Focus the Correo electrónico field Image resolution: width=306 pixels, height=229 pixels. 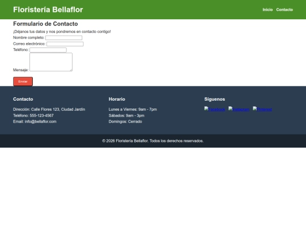click(65, 44)
